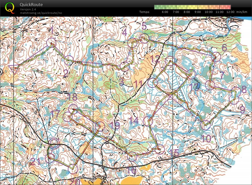Click the small blue lake near control 13
The width and height of the screenshot is (252, 185).
198,86
